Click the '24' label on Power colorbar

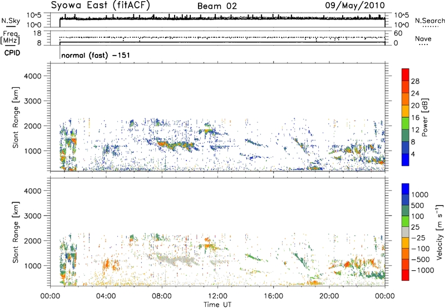(415, 93)
